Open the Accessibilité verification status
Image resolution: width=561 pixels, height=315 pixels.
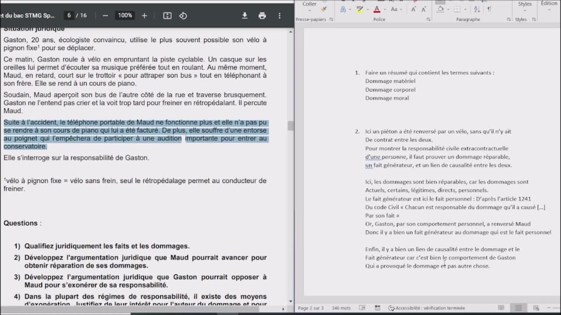(x=426, y=308)
